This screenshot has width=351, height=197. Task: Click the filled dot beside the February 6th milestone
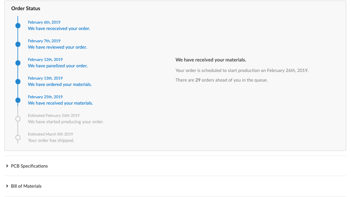tap(18, 25)
